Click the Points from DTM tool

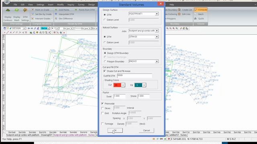[x=85, y=10]
